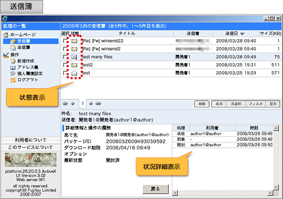Viewport: 283px width, 199px height.
Task: Go to next page single-right arrow
Action: pos(91,104)
